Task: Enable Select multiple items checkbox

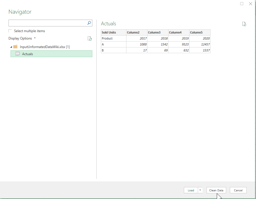Action: click(x=11, y=31)
